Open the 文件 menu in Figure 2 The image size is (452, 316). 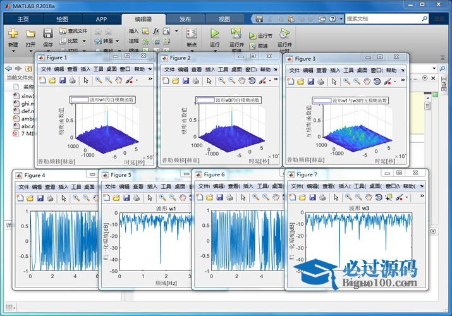169,70
